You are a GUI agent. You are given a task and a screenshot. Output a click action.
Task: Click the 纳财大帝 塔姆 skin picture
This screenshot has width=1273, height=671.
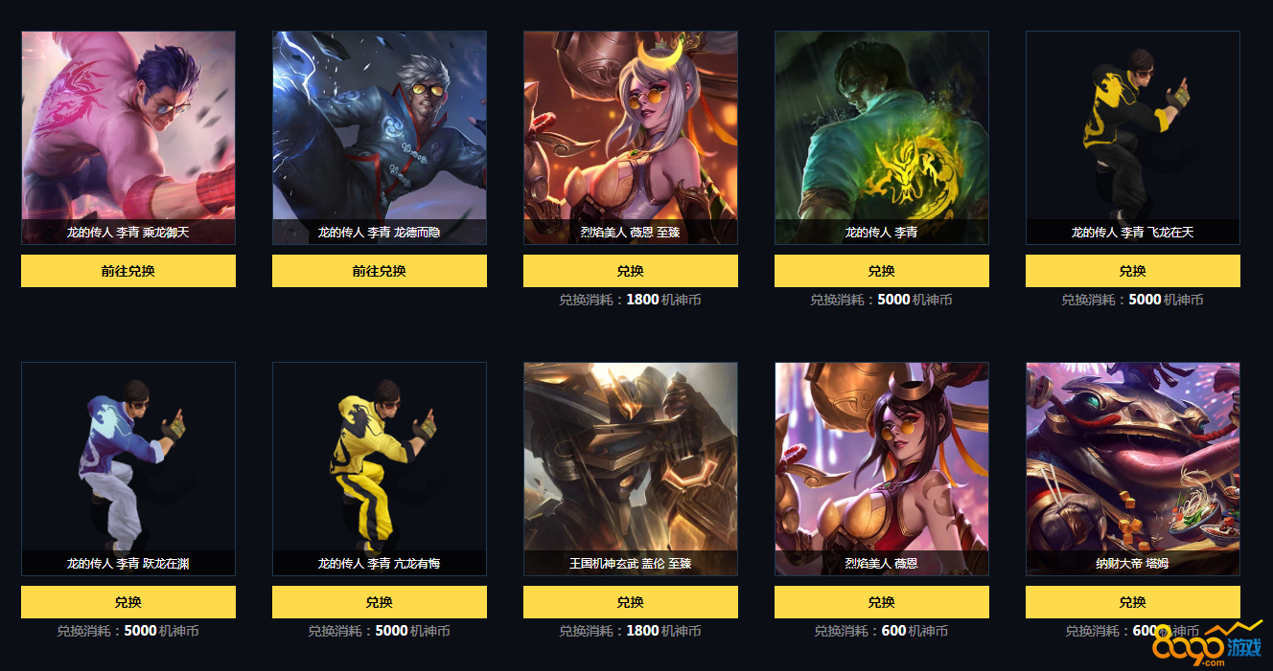(x=1133, y=469)
